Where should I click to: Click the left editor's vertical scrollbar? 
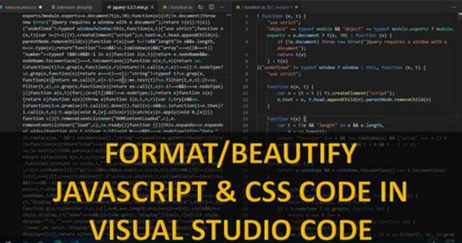[x=229, y=72]
